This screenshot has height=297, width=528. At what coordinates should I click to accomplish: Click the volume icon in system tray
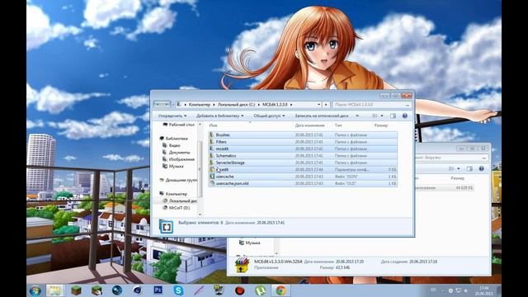click(466, 290)
